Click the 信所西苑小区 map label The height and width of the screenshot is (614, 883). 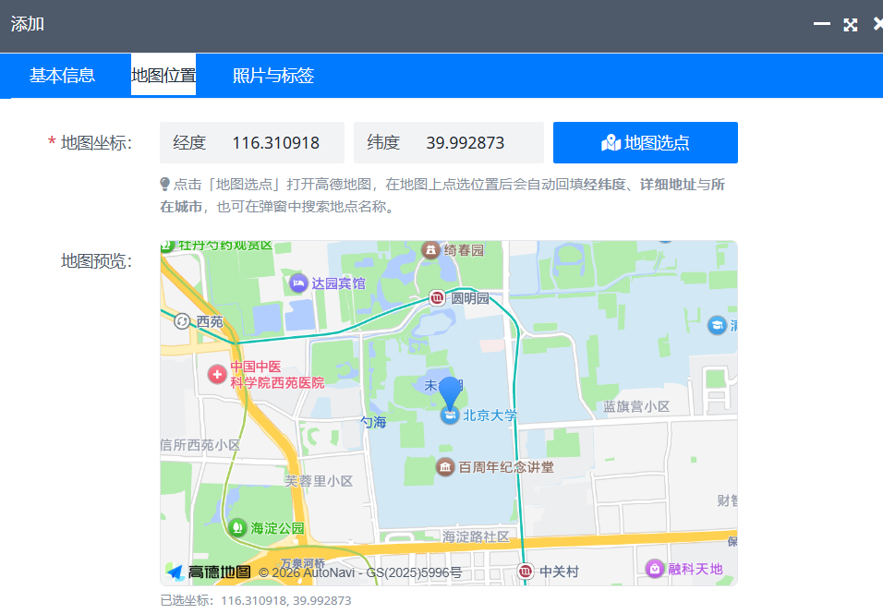click(200, 445)
